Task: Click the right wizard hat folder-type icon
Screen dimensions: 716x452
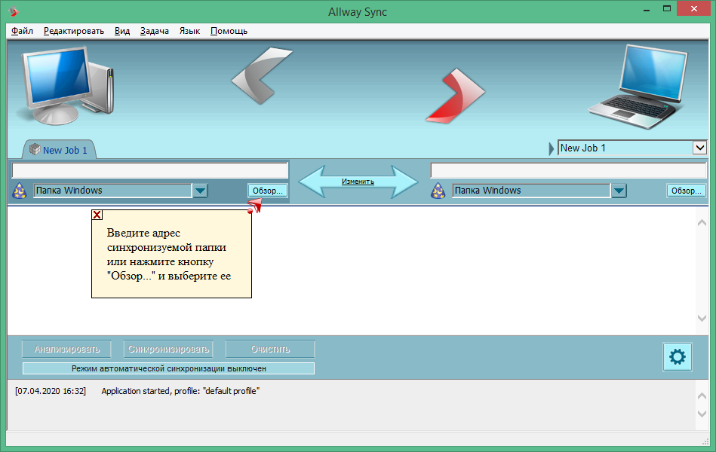Action: tap(438, 191)
